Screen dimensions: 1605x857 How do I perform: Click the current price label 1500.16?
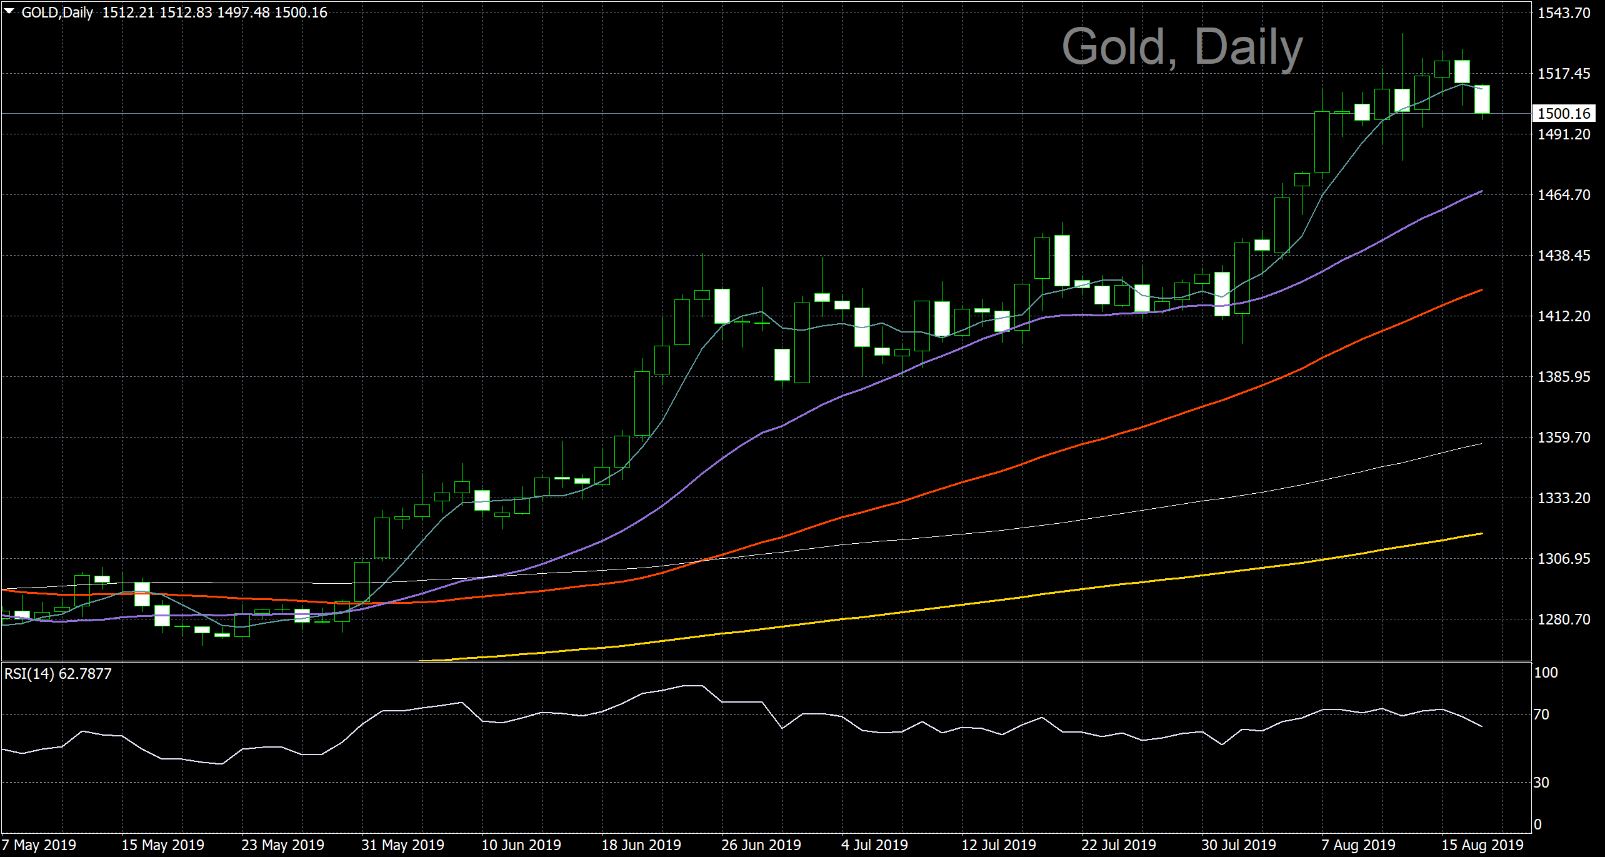[1564, 113]
